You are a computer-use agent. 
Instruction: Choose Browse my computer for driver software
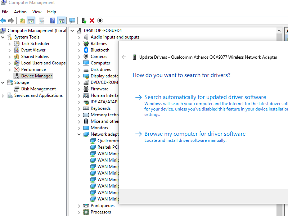click(x=195, y=134)
